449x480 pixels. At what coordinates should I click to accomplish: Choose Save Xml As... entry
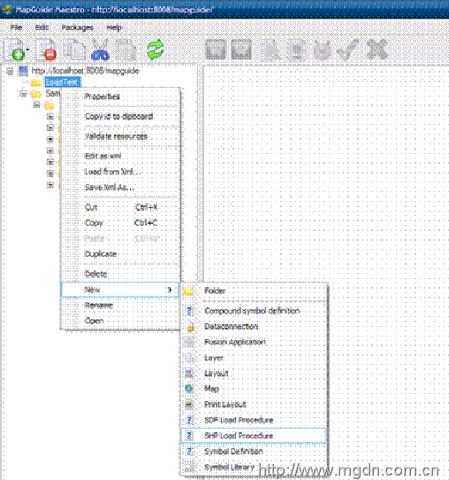(x=121, y=188)
